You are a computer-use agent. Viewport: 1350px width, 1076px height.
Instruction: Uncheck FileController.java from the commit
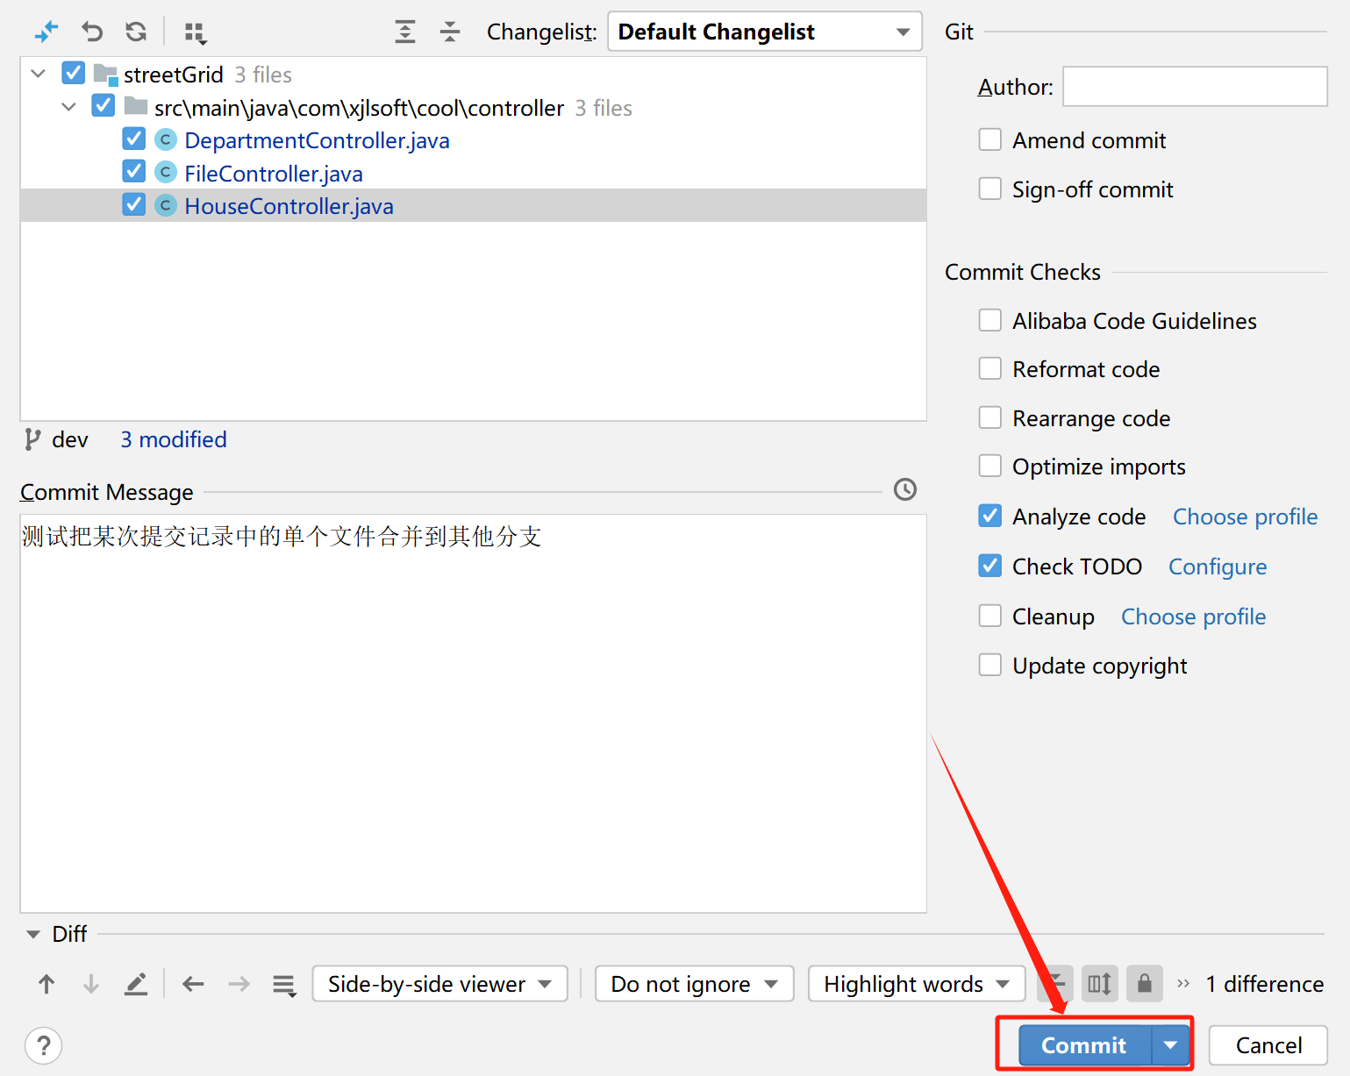[x=133, y=172]
